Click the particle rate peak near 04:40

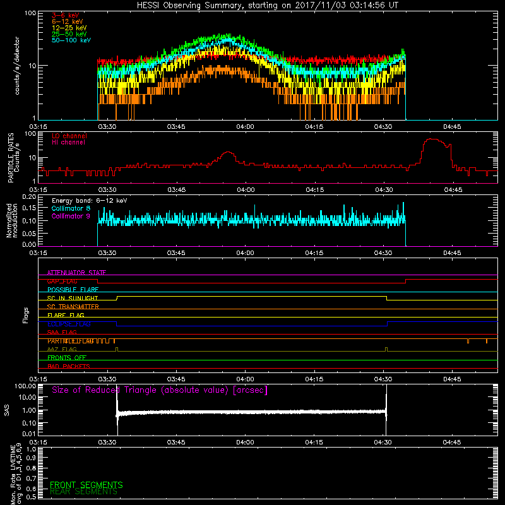pos(432,139)
